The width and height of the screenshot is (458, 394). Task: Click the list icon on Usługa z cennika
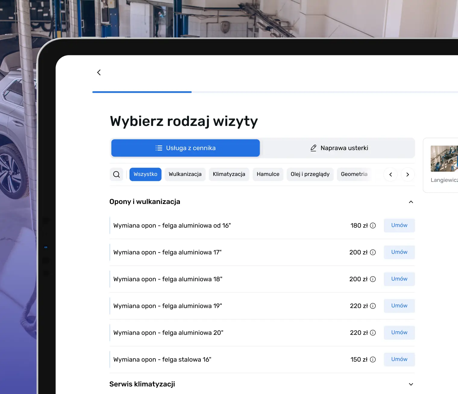point(158,148)
